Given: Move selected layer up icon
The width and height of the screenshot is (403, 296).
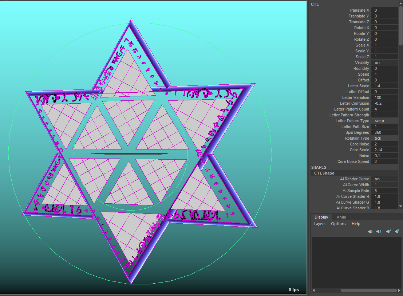Looking at the screenshot, I should [x=370, y=231].
